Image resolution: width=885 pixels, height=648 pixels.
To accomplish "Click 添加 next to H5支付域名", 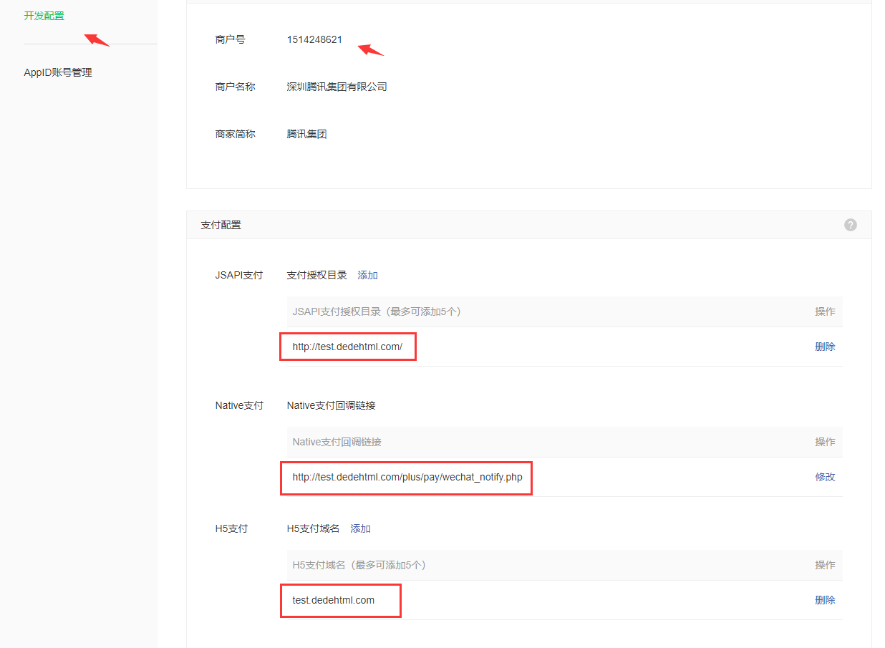I will coord(360,528).
